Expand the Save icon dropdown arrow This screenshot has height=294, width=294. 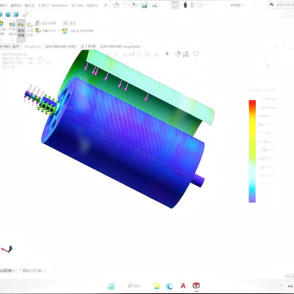tap(149, 5)
